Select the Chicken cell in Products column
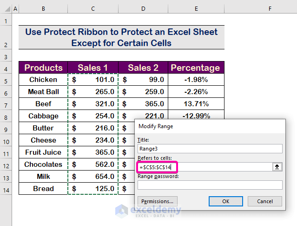 pos(43,80)
